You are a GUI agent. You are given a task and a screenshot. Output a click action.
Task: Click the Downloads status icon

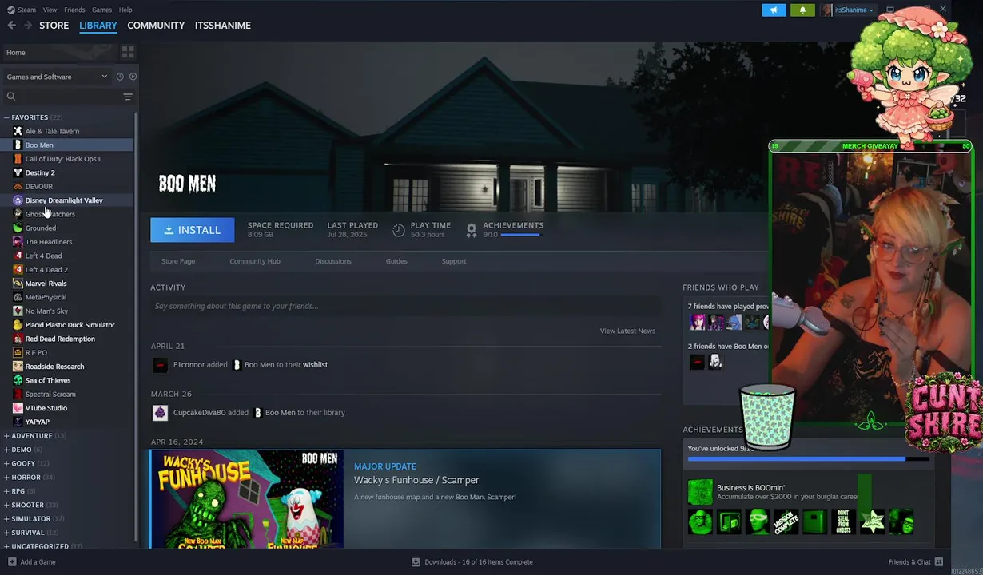416,561
